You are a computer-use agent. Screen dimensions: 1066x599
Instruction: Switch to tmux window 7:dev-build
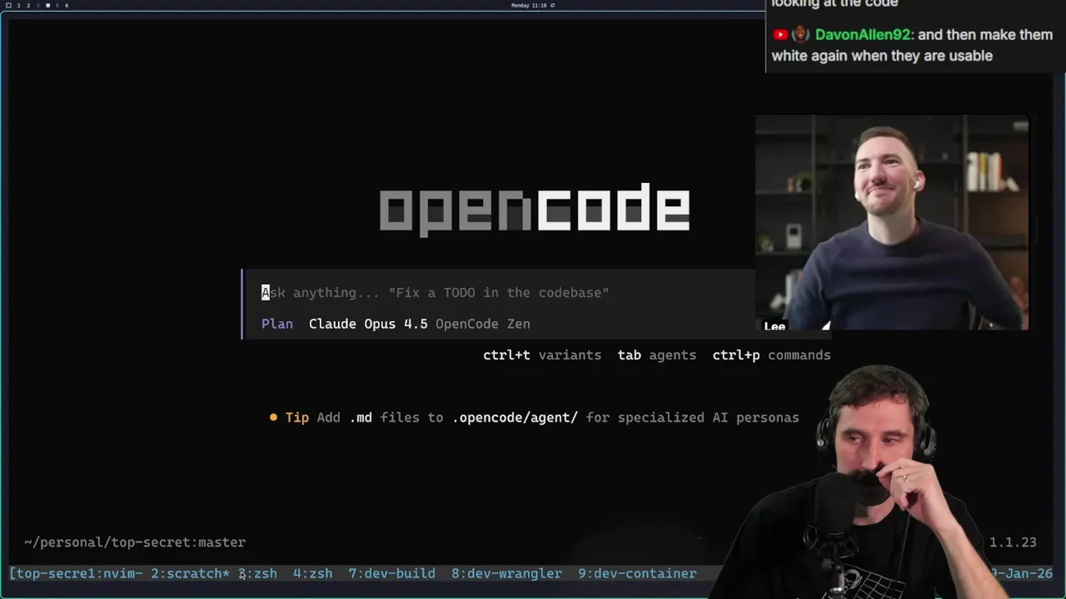click(x=391, y=574)
